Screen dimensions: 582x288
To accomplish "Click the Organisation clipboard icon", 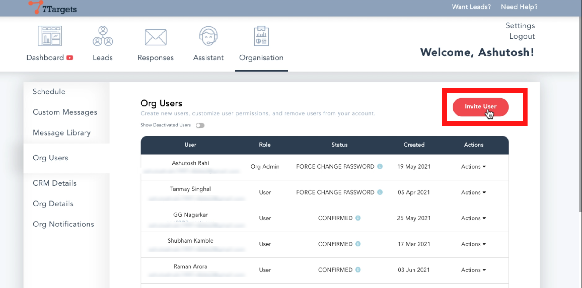I will pos(261,36).
